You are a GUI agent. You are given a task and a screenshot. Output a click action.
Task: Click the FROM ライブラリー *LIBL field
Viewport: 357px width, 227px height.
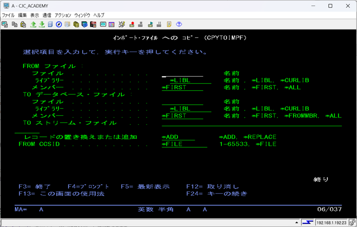(191, 81)
